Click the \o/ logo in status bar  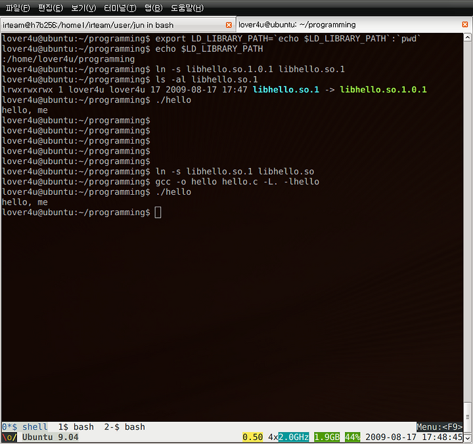(9, 437)
